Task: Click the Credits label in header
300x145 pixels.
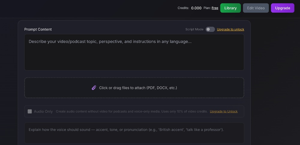Action: (183, 8)
